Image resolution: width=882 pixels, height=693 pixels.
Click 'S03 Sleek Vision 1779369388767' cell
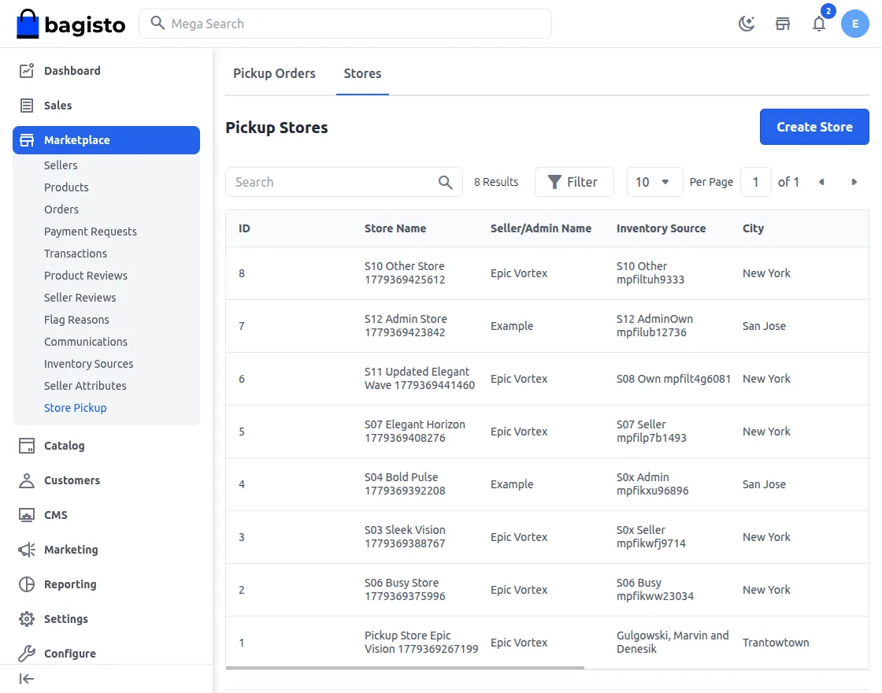405,537
